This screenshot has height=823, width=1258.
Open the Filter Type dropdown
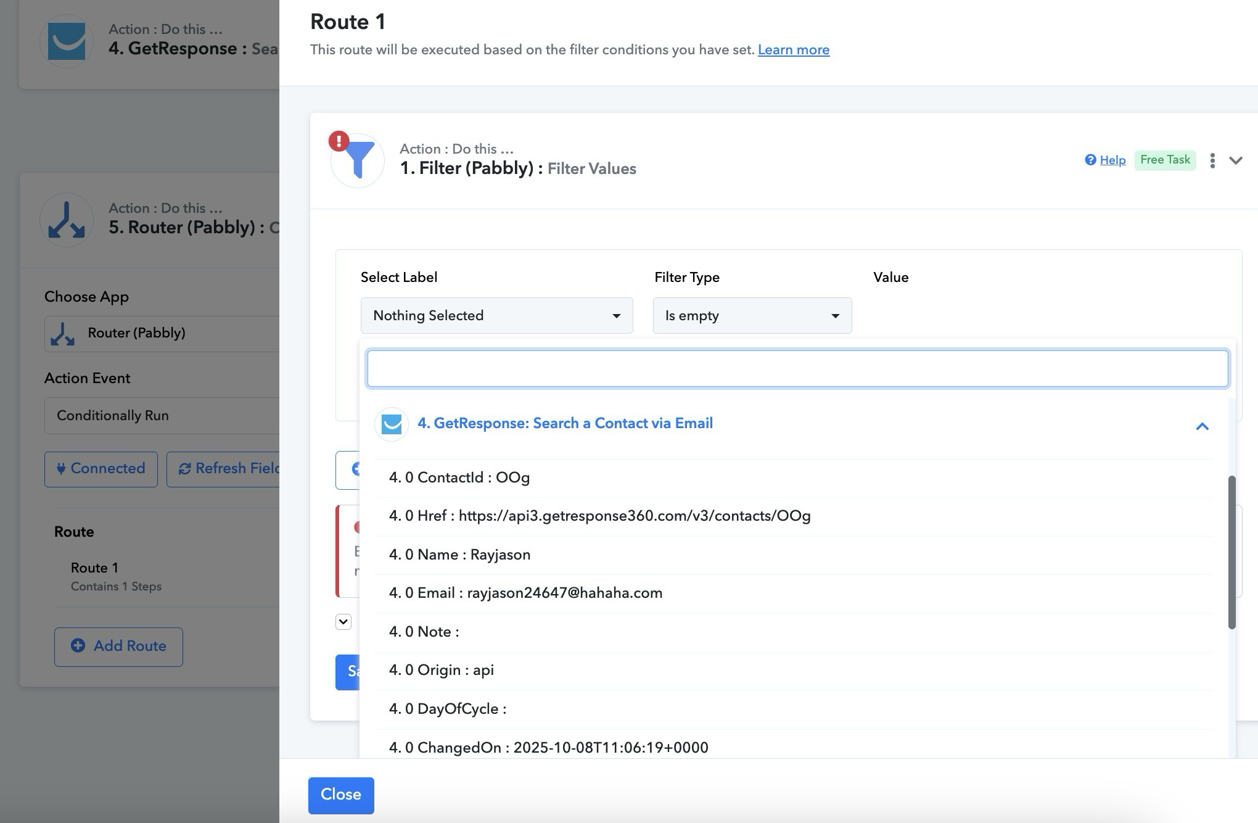click(752, 316)
